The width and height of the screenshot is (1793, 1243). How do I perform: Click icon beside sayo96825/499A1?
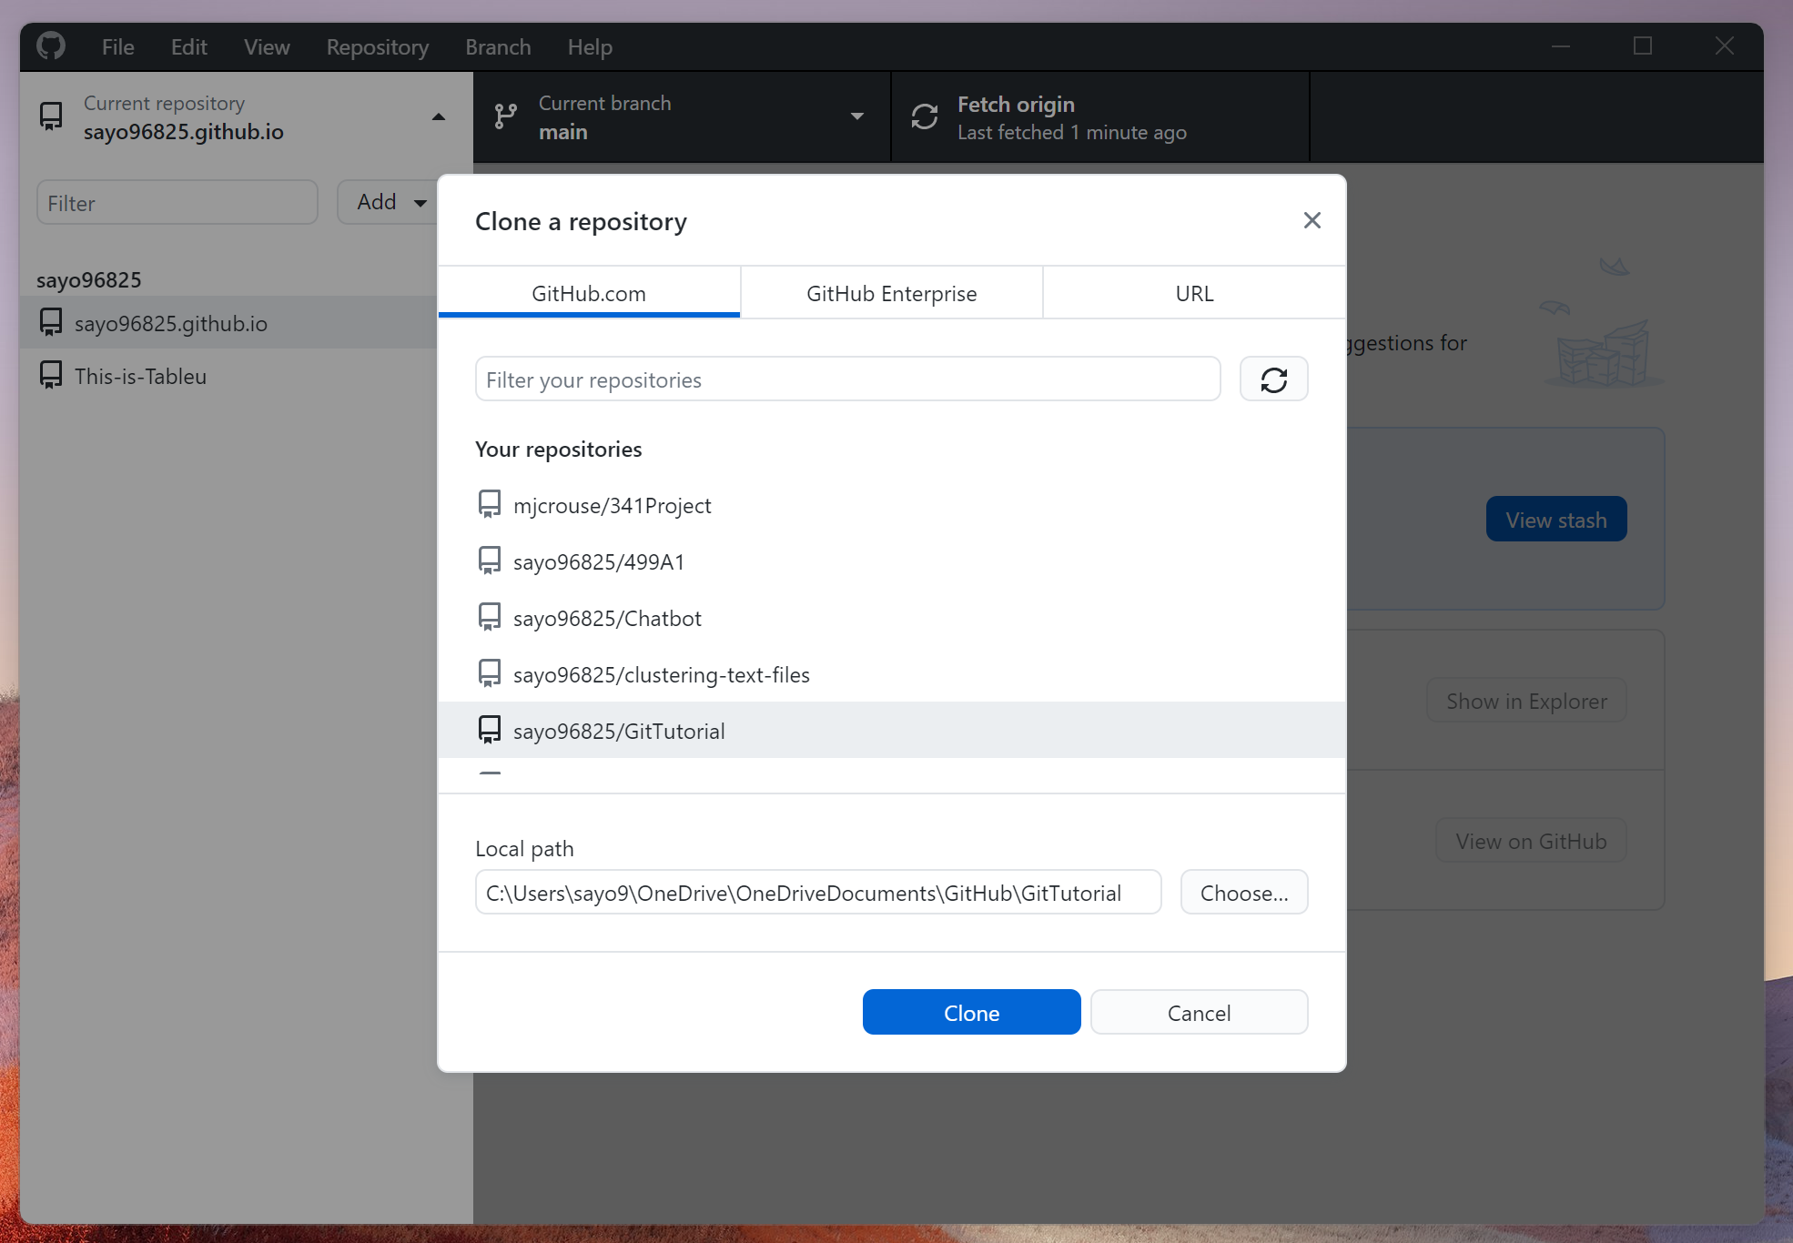[x=490, y=561]
